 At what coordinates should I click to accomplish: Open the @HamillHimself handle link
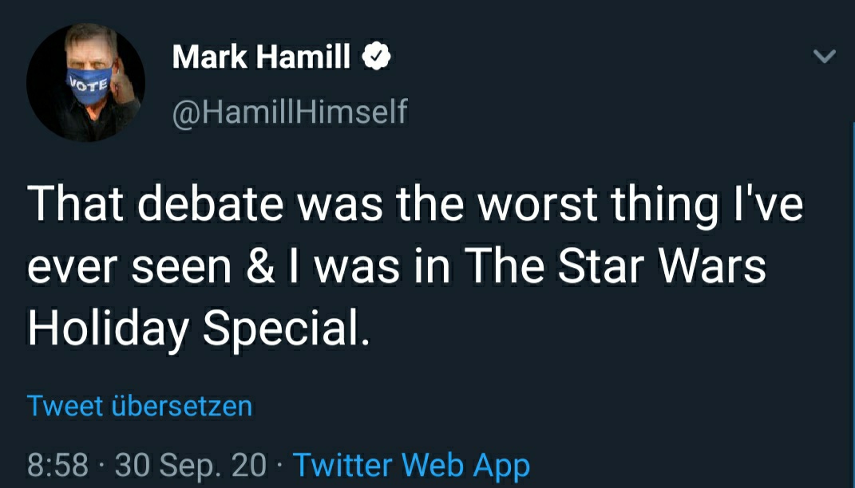[x=290, y=112]
